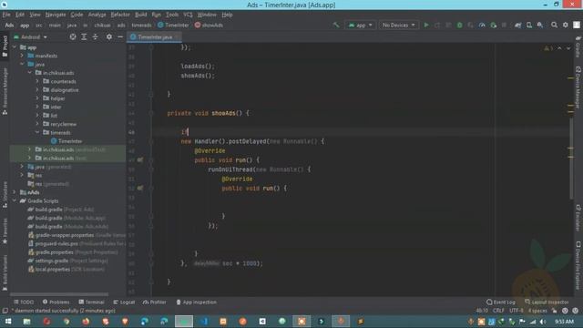The image size is (583, 328).
Task: Open the Android project view dropdown
Action: 30,36
